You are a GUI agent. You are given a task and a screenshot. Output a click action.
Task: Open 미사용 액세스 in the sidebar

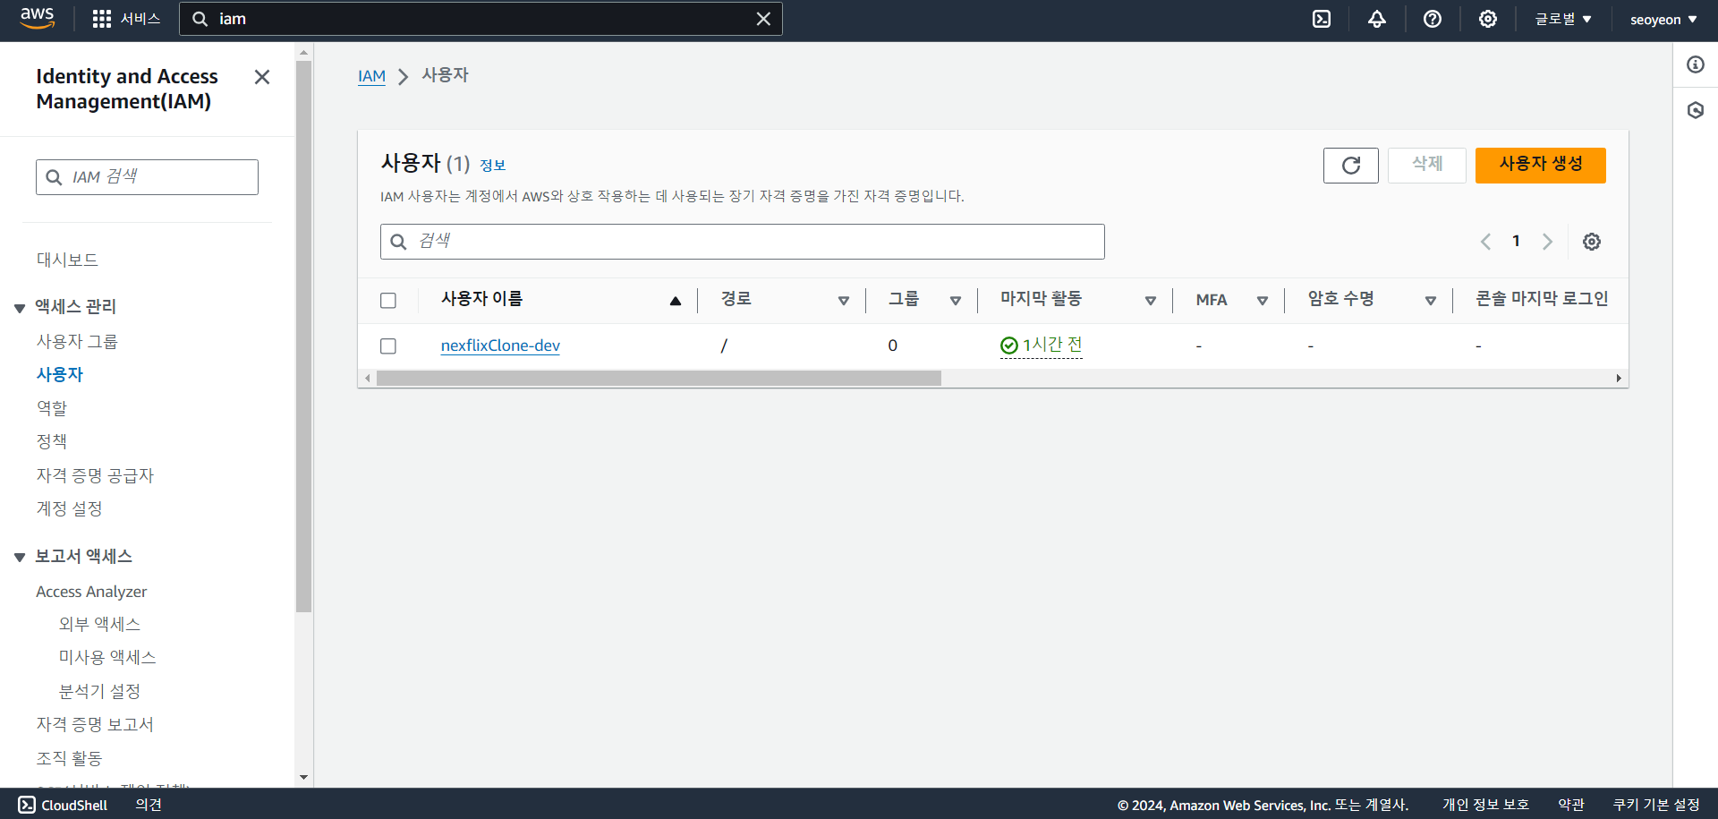[107, 657]
